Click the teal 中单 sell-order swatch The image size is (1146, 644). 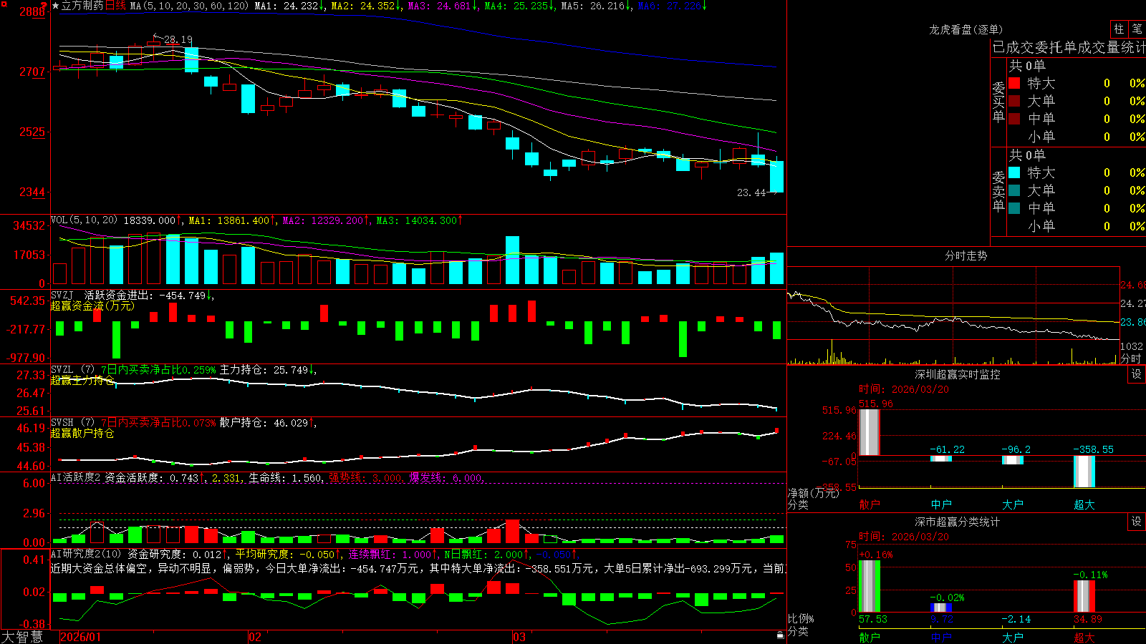coord(1014,208)
